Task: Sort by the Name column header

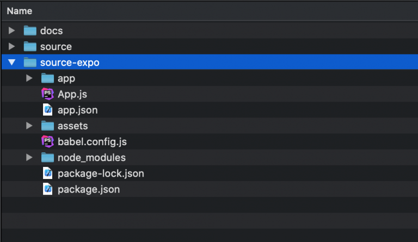Action: click(x=20, y=11)
